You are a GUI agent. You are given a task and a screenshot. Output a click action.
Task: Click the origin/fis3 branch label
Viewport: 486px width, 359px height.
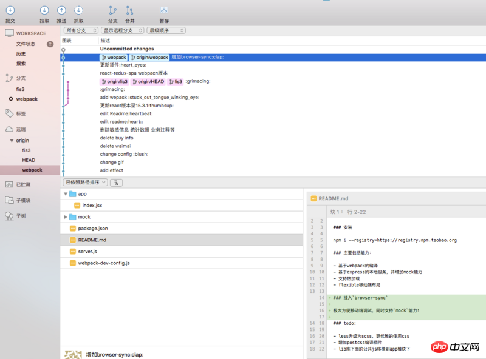114,82
